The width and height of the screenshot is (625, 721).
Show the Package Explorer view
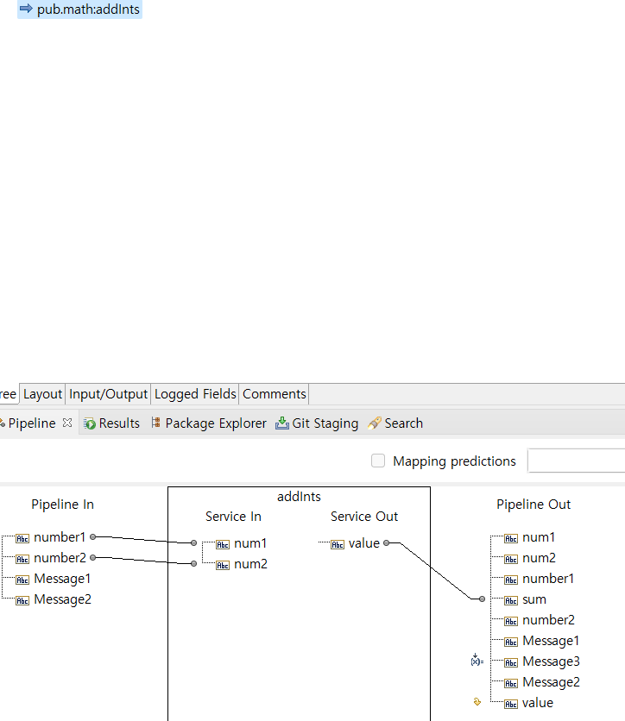coord(208,423)
